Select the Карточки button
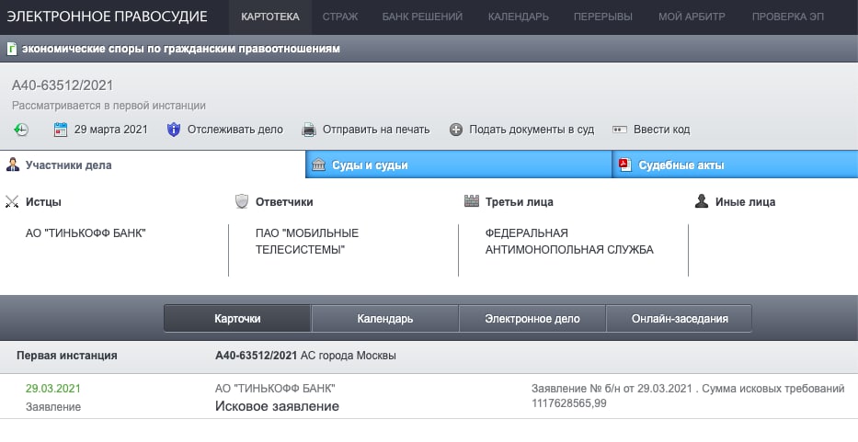Screen dimensions: 858x442 coord(237,318)
